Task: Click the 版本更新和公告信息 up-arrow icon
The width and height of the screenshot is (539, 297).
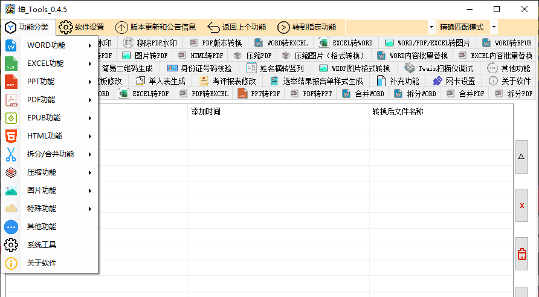Action: pyautogui.click(x=121, y=27)
